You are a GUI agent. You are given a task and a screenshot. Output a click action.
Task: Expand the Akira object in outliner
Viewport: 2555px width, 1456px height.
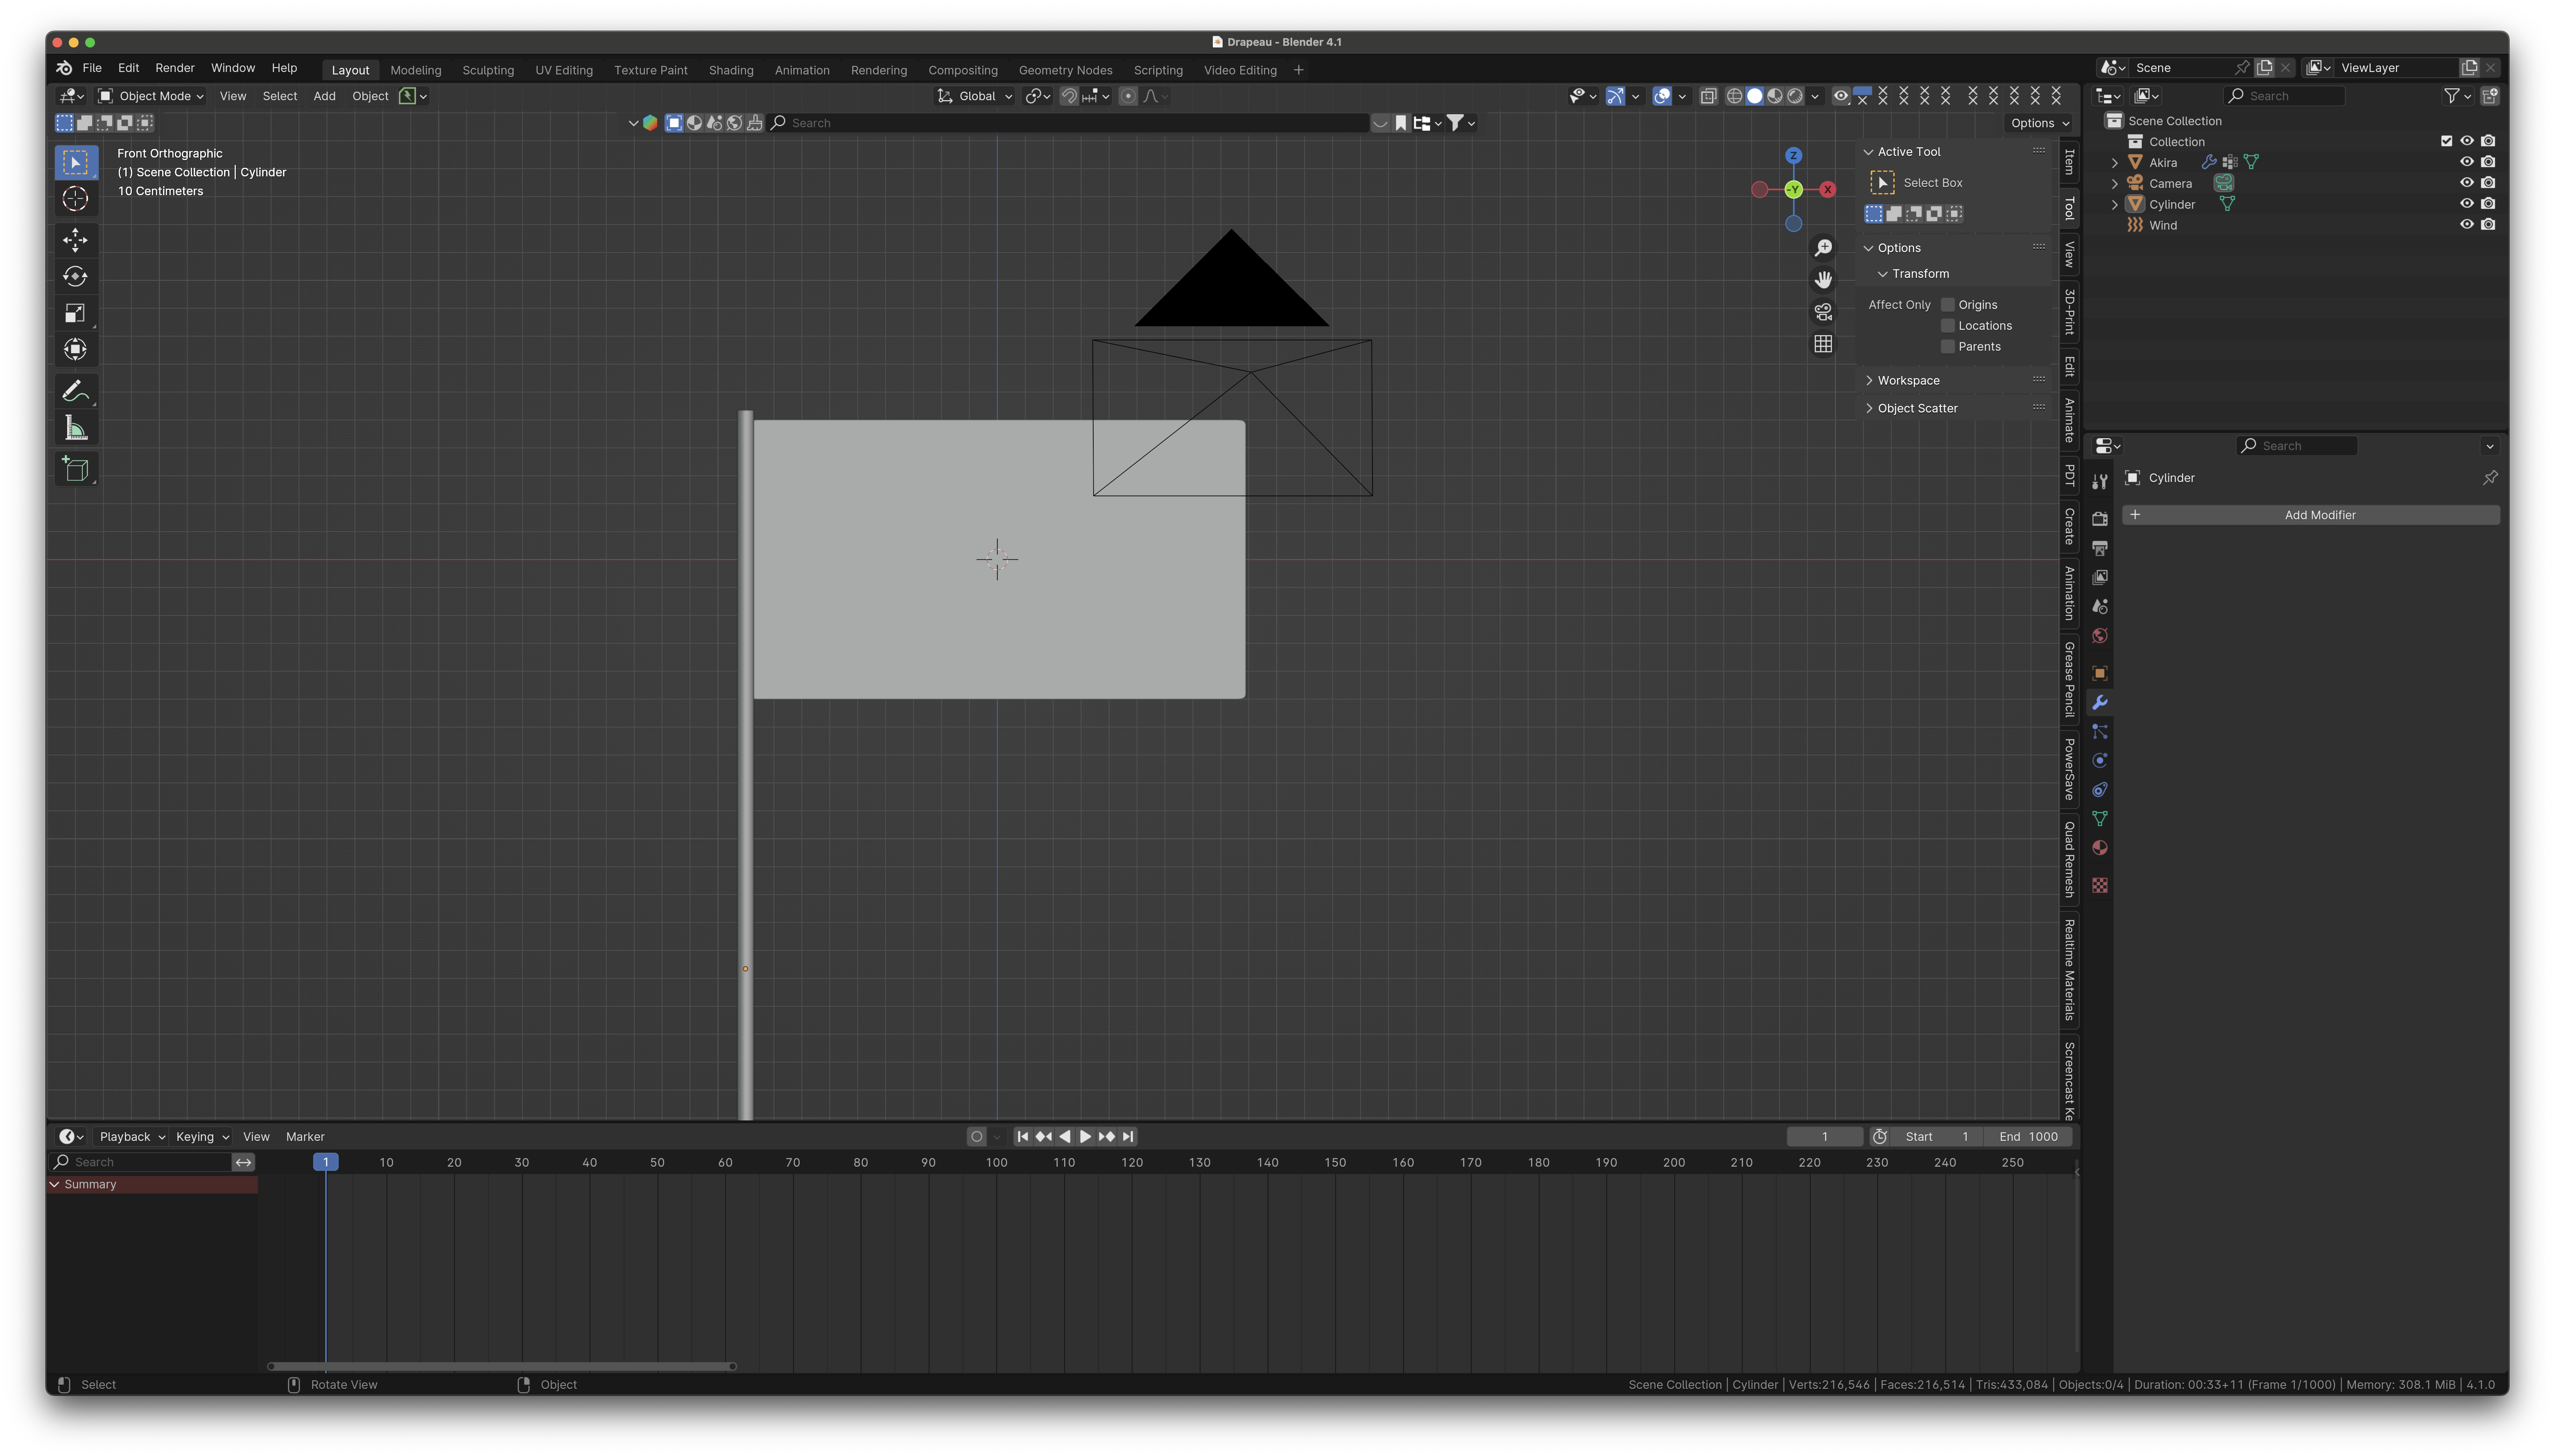coord(2115,162)
